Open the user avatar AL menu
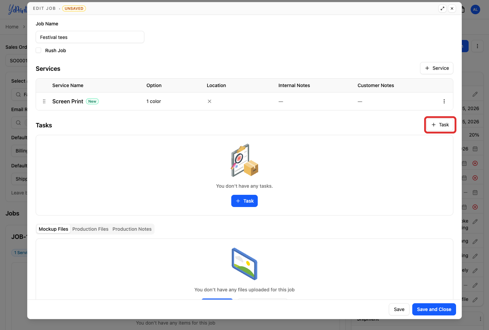This screenshot has width=489, height=330. (x=475, y=9)
